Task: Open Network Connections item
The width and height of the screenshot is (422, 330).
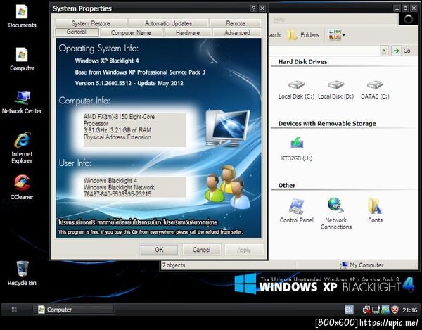Action: click(x=336, y=214)
